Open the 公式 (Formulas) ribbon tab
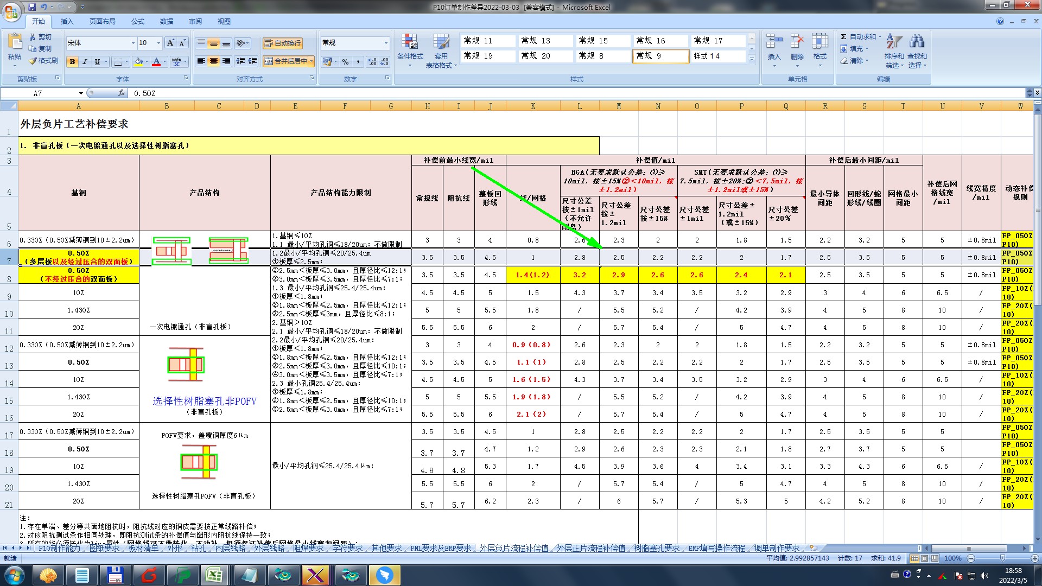The height and width of the screenshot is (586, 1042). click(x=138, y=22)
